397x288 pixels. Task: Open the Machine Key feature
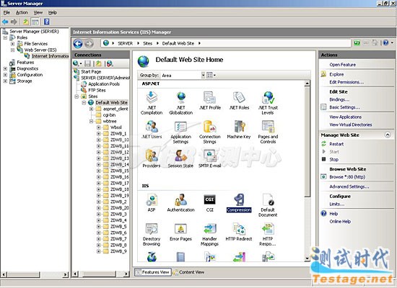pyautogui.click(x=239, y=130)
